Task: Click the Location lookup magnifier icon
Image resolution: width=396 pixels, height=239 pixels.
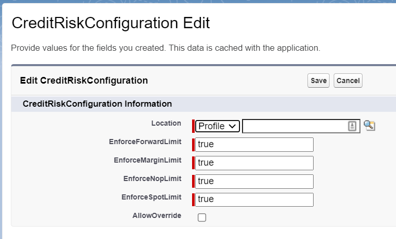Action: [369, 126]
